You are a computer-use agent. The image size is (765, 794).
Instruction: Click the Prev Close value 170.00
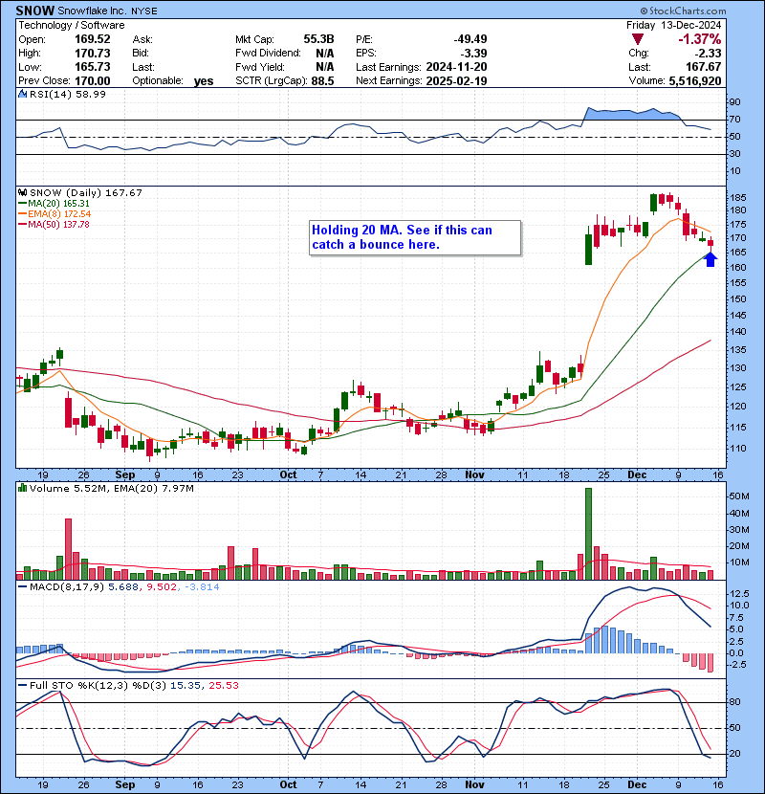[x=93, y=80]
